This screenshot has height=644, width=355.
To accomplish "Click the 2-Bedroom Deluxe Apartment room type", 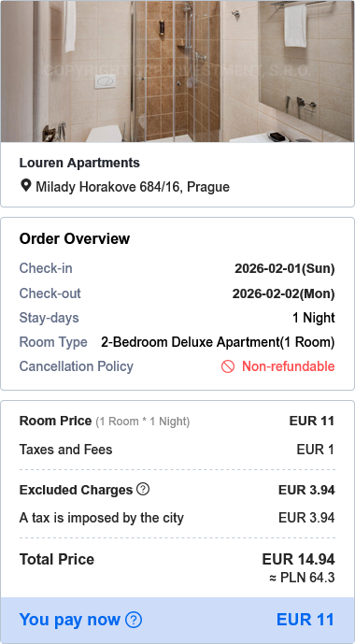I will pyautogui.click(x=218, y=342).
